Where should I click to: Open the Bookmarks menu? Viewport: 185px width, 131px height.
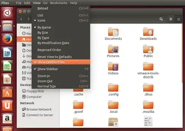[x=59, y=3]
